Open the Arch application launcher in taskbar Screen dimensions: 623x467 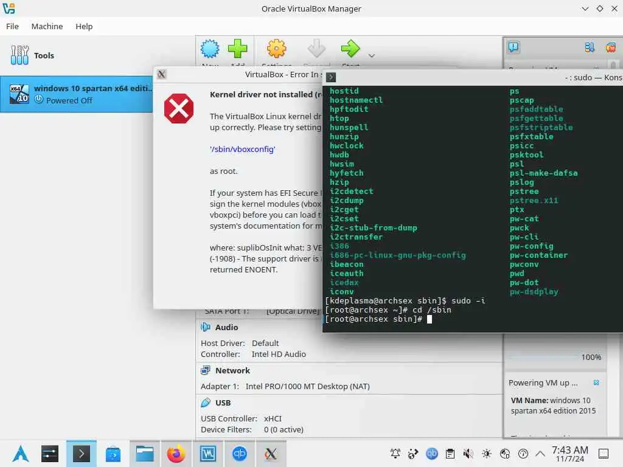coord(20,454)
